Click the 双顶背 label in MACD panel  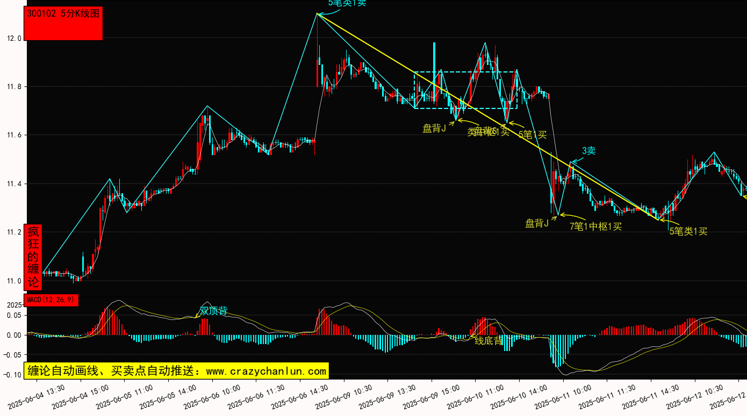pos(213,311)
